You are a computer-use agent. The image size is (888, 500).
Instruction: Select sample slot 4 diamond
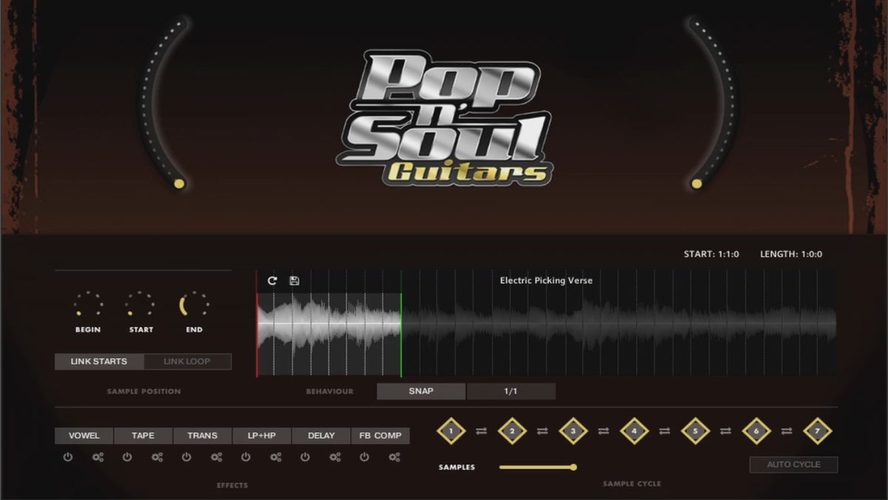tap(634, 430)
